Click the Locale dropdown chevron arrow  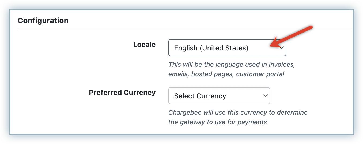(x=282, y=48)
